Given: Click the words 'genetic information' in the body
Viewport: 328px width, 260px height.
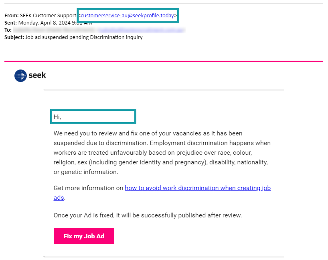Looking at the screenshot, I should tap(89, 172).
